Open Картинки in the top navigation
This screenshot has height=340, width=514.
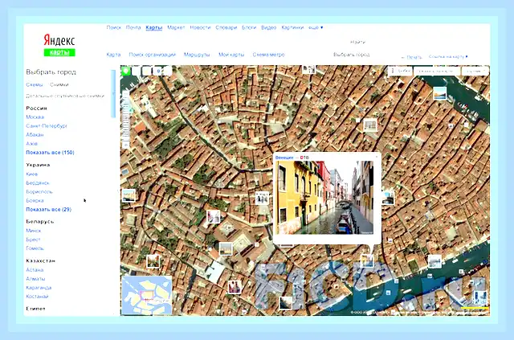coord(292,27)
